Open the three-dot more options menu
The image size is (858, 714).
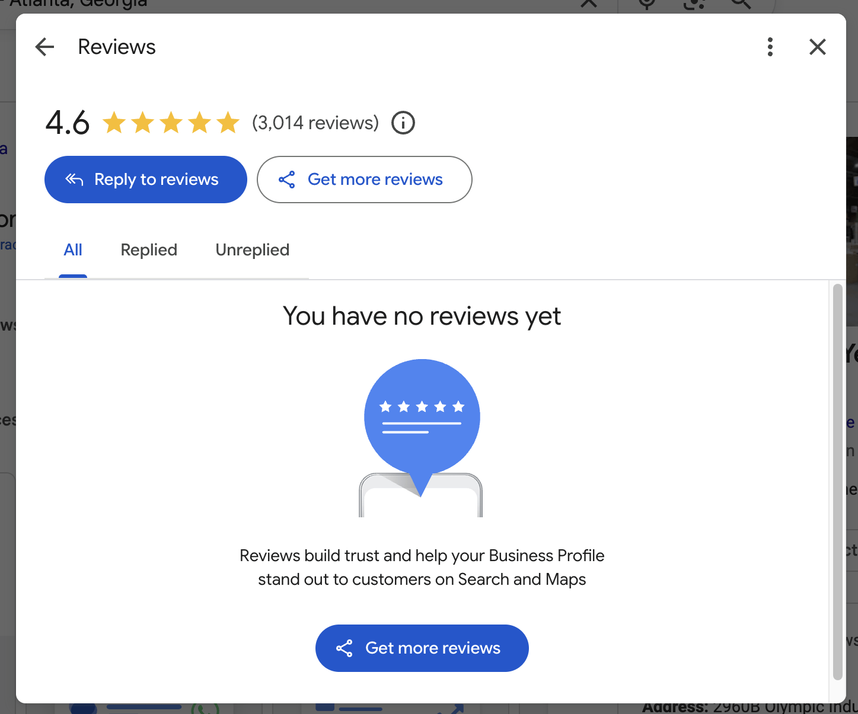pos(770,47)
